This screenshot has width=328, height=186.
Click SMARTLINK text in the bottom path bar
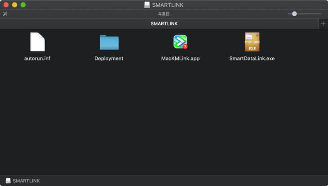[26, 181]
